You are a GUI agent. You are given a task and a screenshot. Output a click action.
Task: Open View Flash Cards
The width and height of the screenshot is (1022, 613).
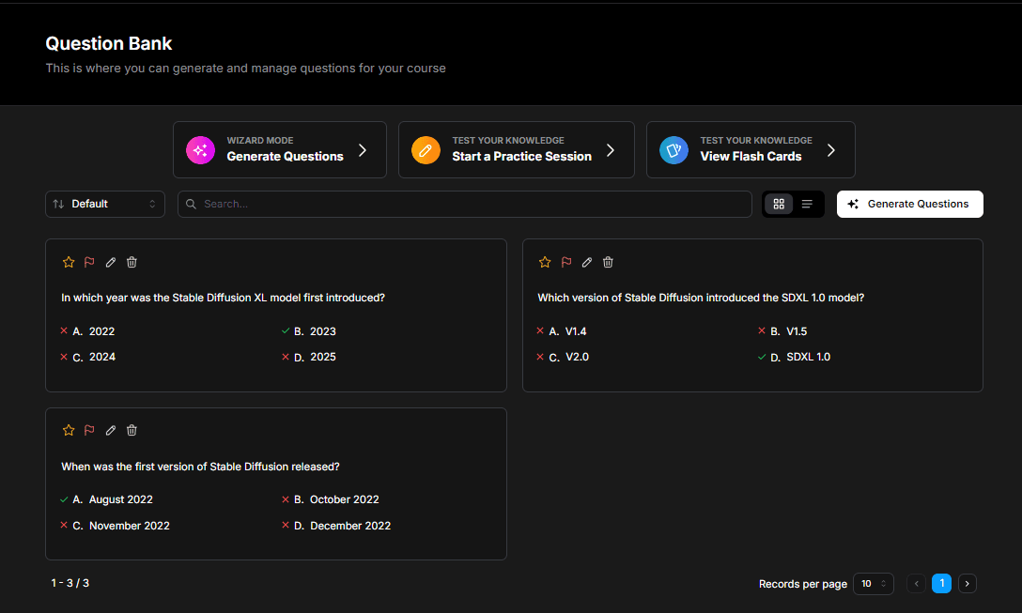[x=751, y=150]
